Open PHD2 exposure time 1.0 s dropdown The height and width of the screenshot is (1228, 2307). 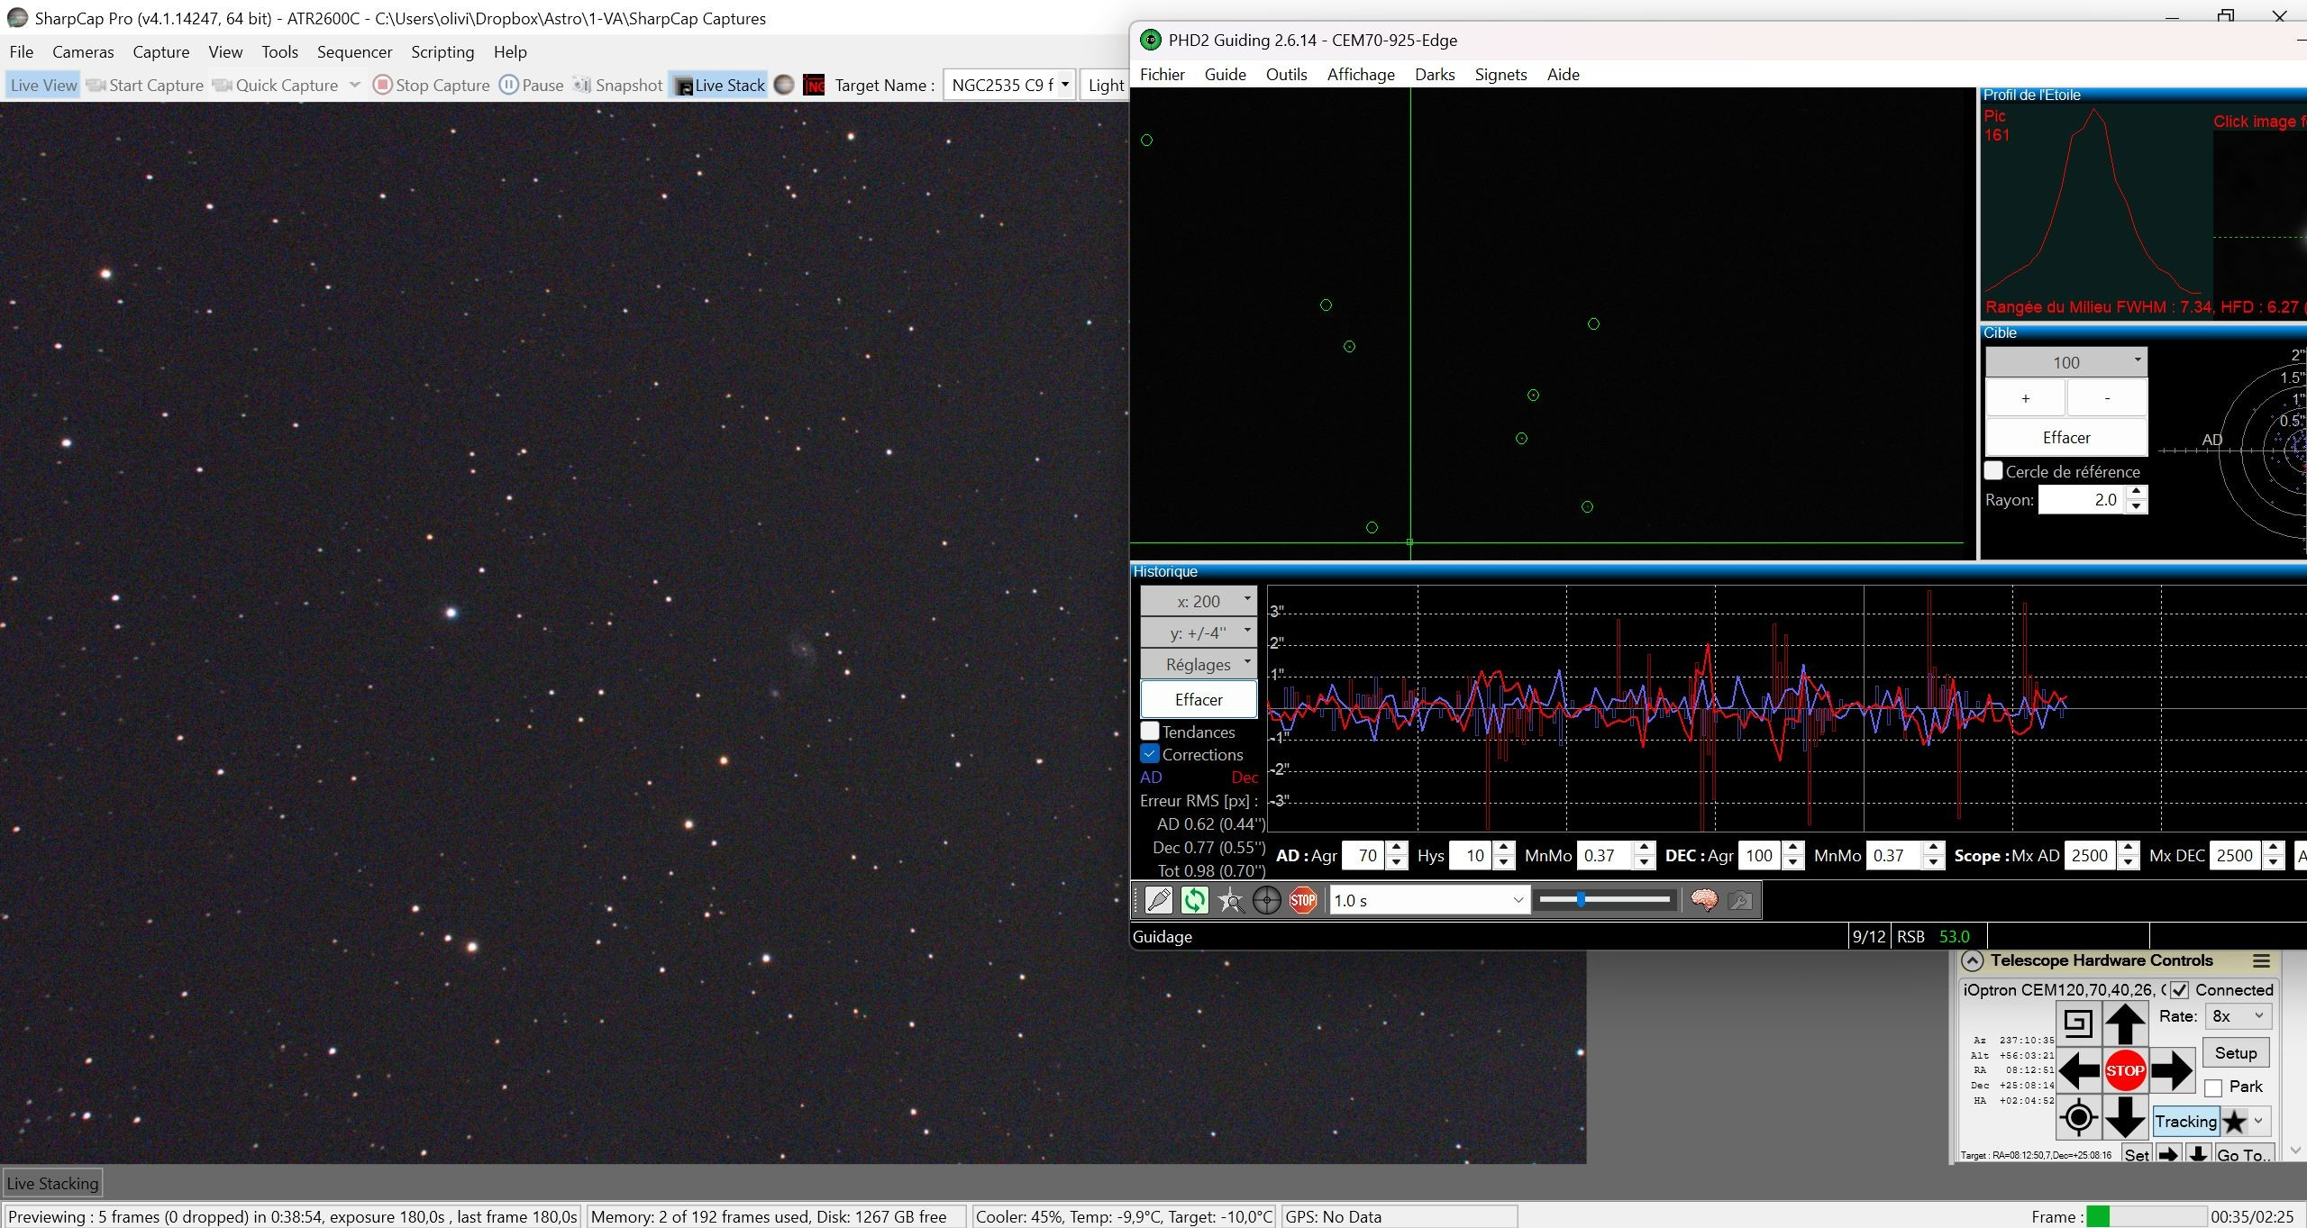(x=1429, y=900)
